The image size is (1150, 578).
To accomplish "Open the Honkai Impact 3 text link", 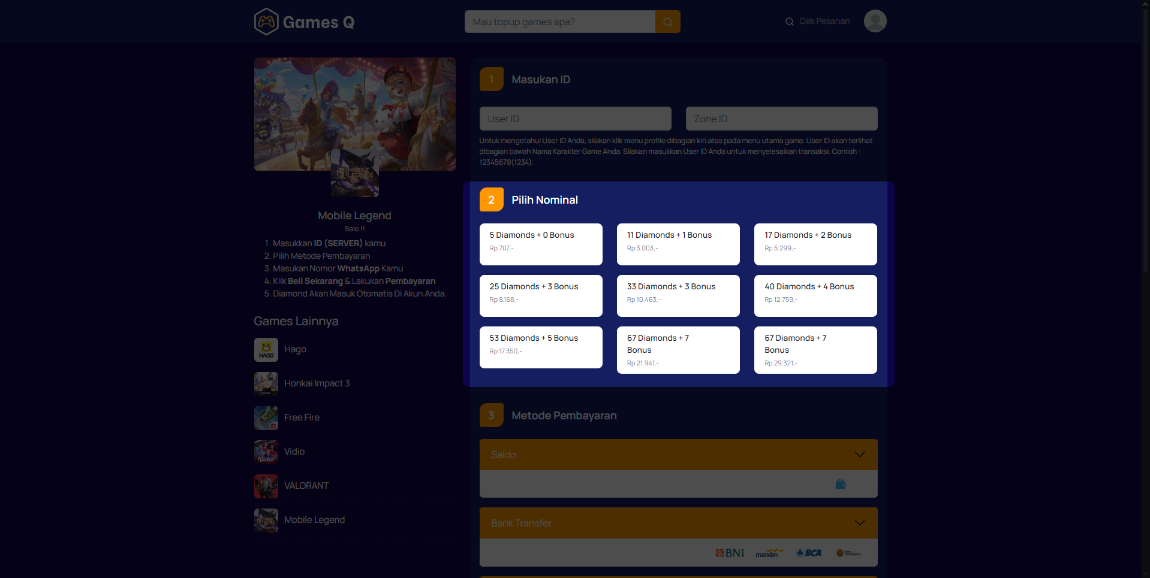I will tap(317, 383).
